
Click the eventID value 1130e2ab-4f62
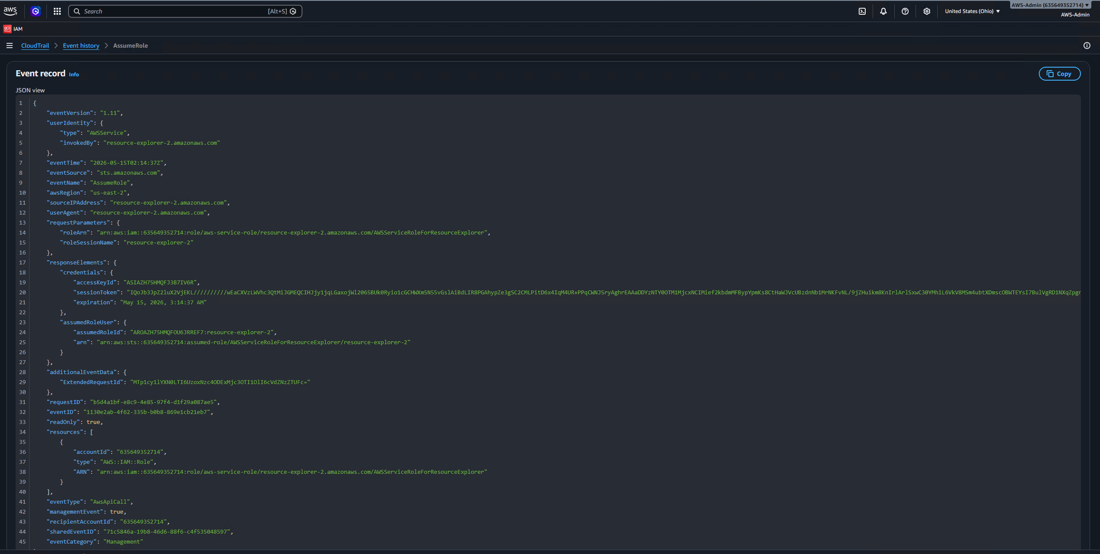click(x=147, y=412)
